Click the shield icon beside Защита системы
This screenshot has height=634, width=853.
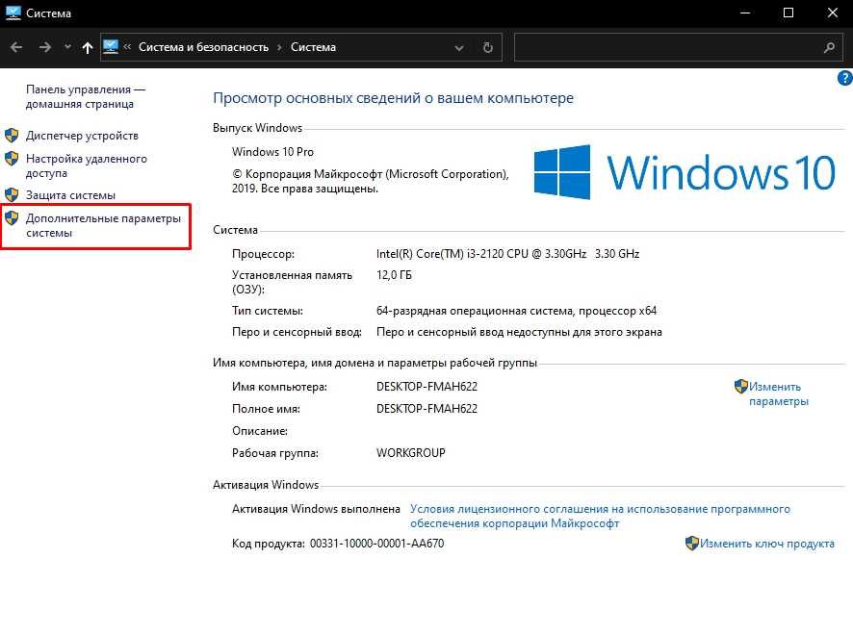tap(12, 195)
